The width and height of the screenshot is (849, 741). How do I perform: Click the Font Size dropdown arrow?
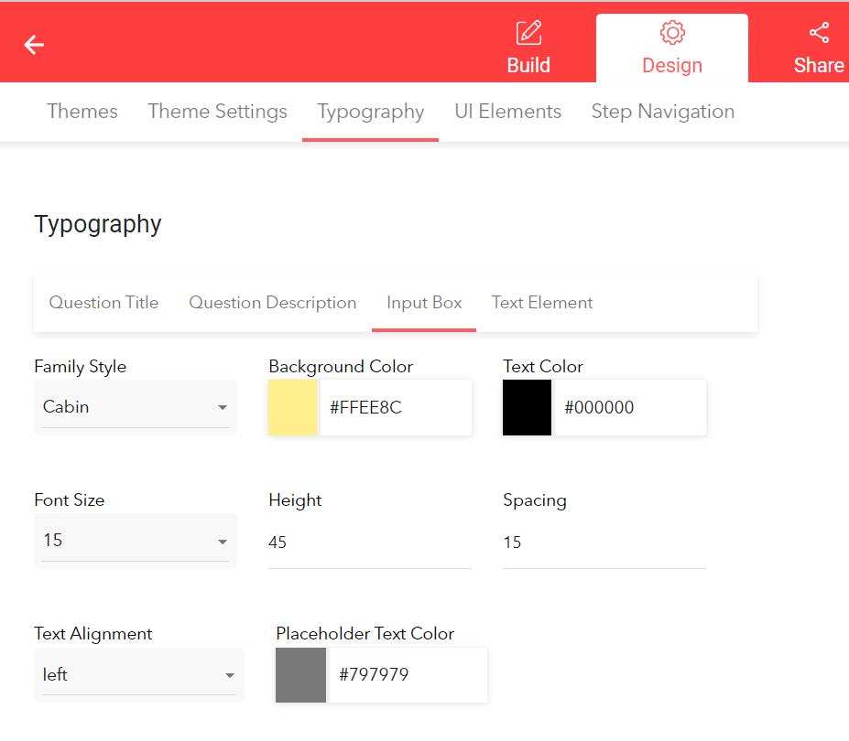pos(223,542)
